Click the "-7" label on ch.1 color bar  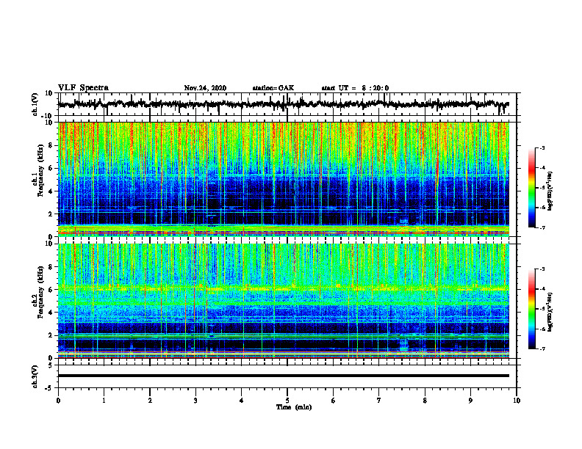[542, 227]
